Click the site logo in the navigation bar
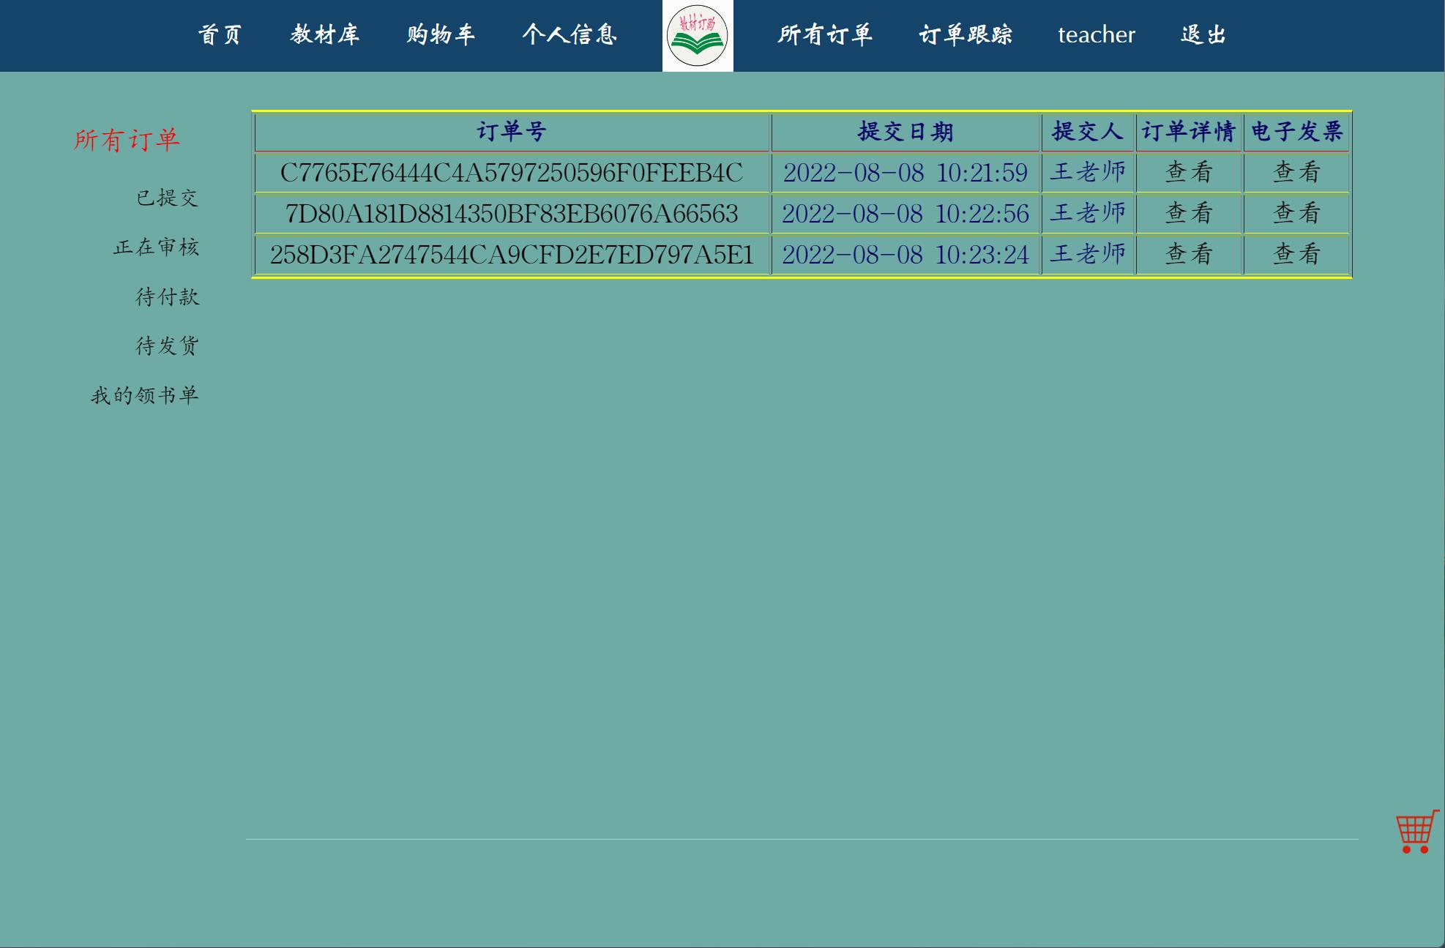The image size is (1445, 948). coord(698,35)
